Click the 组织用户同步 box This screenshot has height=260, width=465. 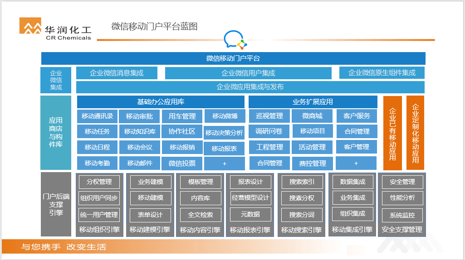[99, 198]
